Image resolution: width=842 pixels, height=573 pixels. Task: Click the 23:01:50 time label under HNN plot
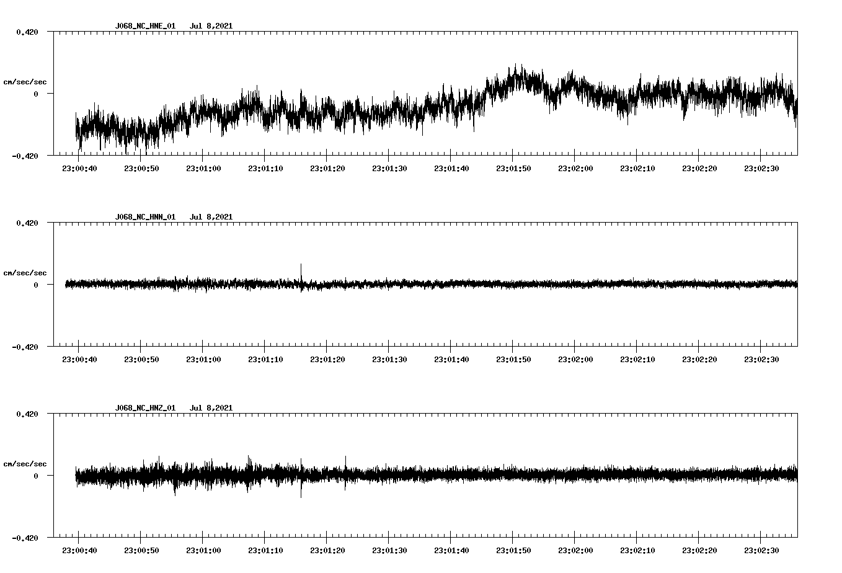click(513, 360)
